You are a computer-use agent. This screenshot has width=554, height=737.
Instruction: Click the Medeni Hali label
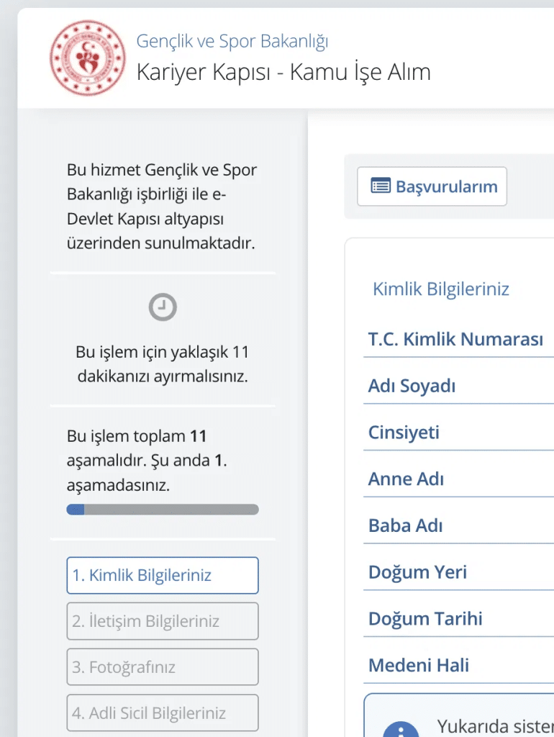[419, 665]
